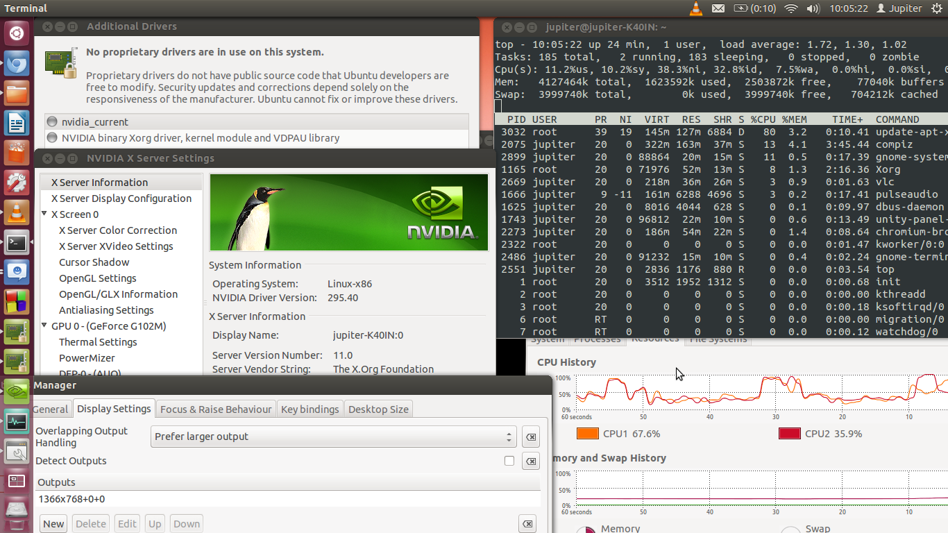
Task: Click the CPU2 red color swatch
Action: (x=789, y=434)
